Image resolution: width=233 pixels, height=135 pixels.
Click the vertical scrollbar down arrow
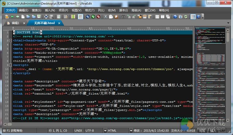coord(228,120)
